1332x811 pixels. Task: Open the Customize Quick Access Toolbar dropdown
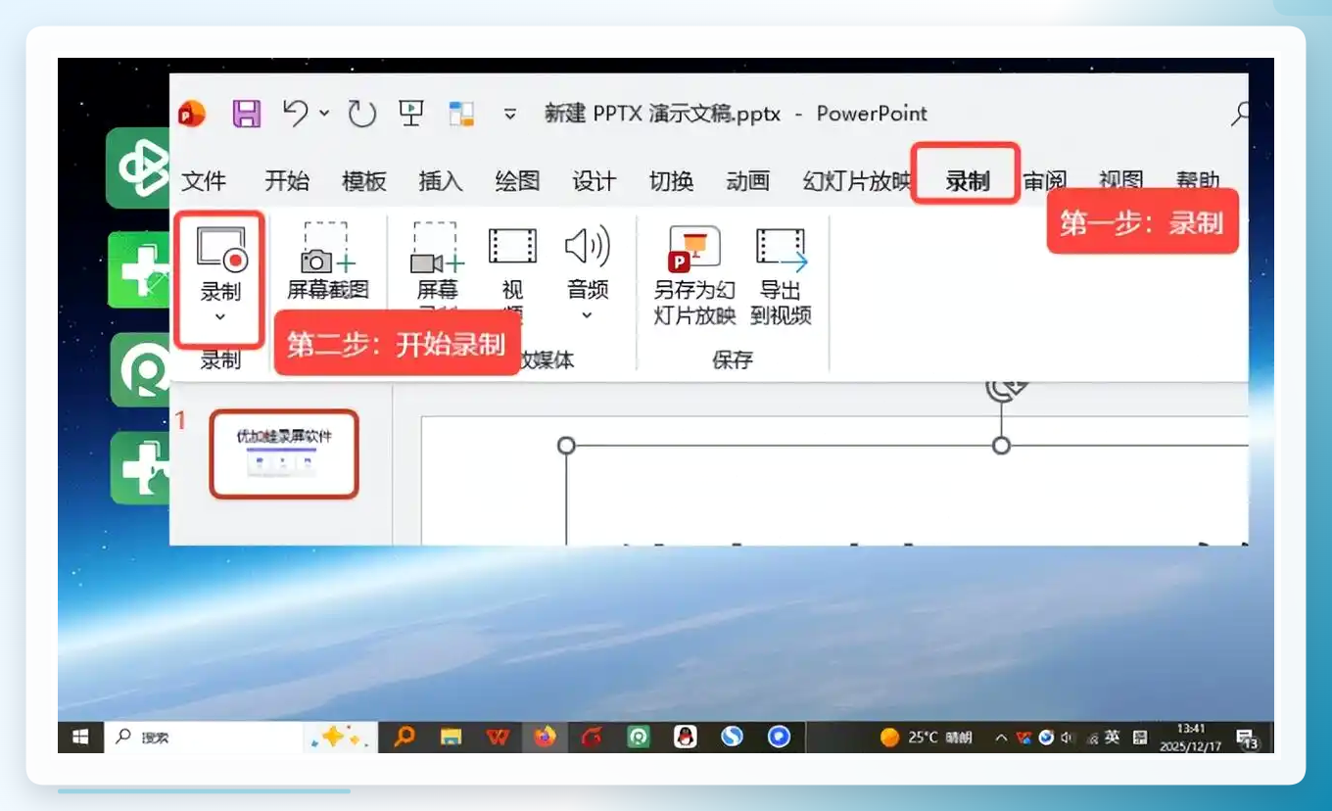click(x=509, y=115)
